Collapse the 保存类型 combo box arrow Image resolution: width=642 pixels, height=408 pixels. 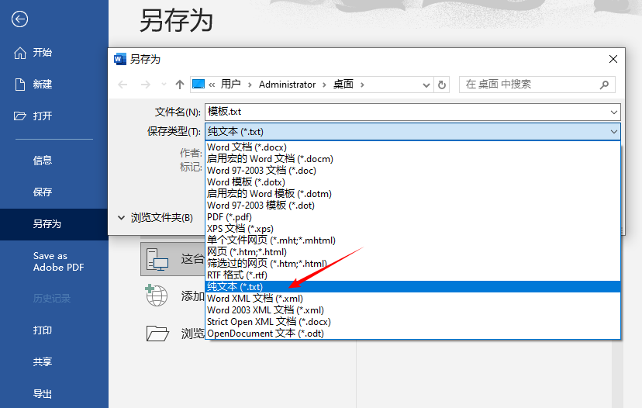coord(614,132)
